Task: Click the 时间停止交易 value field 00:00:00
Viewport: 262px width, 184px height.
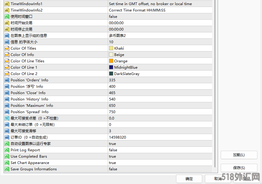Action: 160,29
